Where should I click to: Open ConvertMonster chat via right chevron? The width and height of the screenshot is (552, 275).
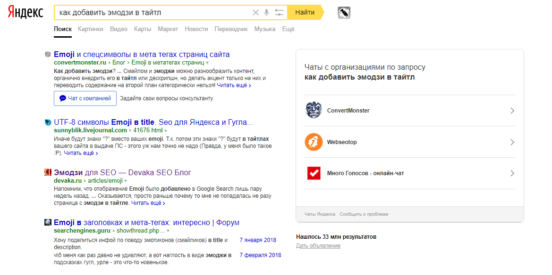512,111
